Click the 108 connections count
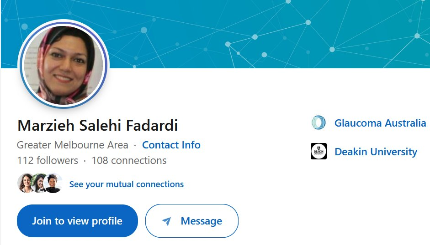430x245 pixels. pyautogui.click(x=129, y=161)
